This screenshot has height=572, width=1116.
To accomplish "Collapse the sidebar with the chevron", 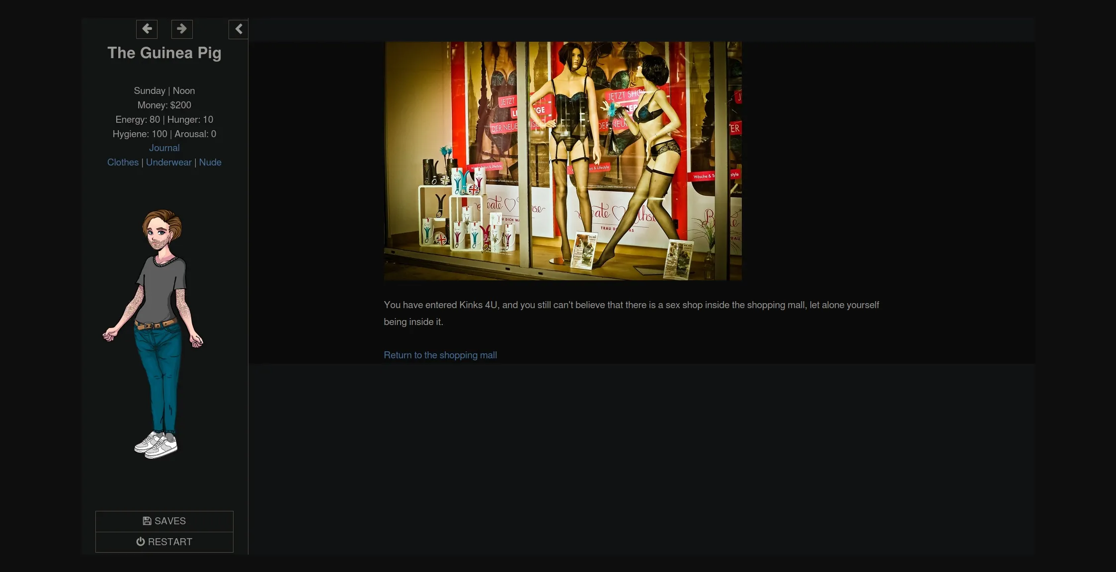I will click(239, 29).
